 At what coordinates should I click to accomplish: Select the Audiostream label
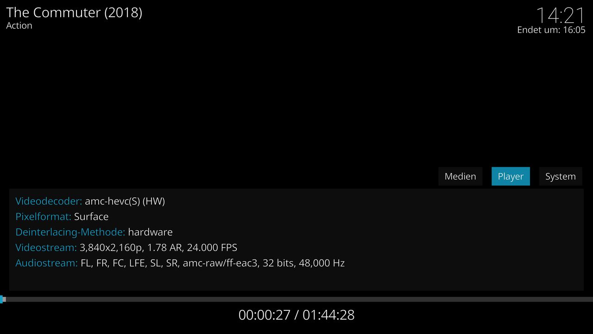pyautogui.click(x=47, y=263)
